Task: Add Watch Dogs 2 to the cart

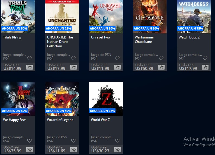Action: [205, 67]
